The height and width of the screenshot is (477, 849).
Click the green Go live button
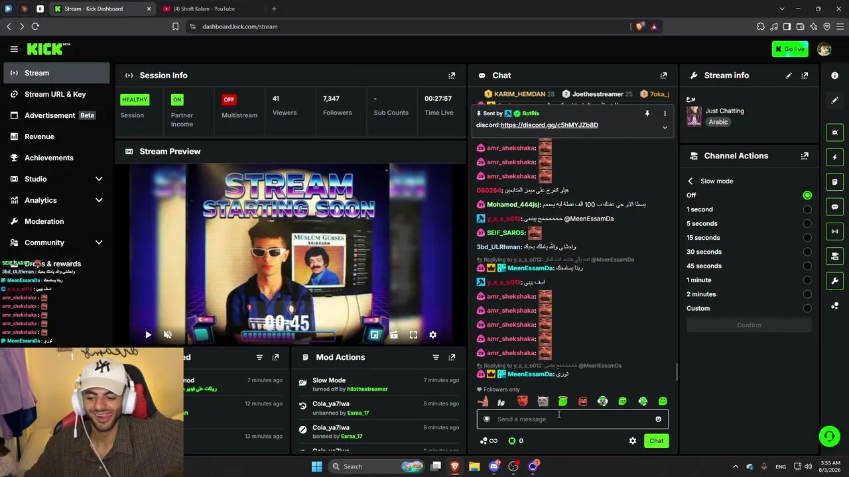click(x=790, y=49)
